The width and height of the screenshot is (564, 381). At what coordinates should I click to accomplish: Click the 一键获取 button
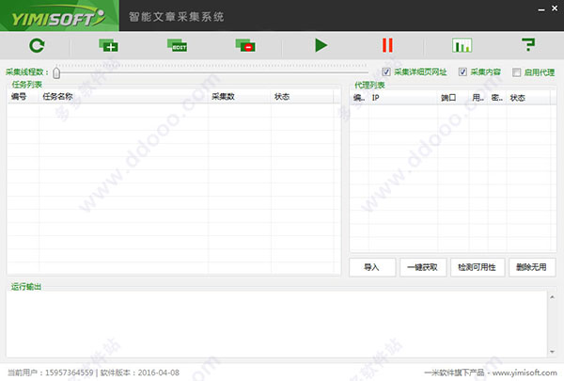423,267
